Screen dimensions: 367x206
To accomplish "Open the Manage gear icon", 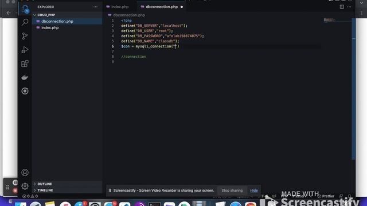I will [25, 186].
